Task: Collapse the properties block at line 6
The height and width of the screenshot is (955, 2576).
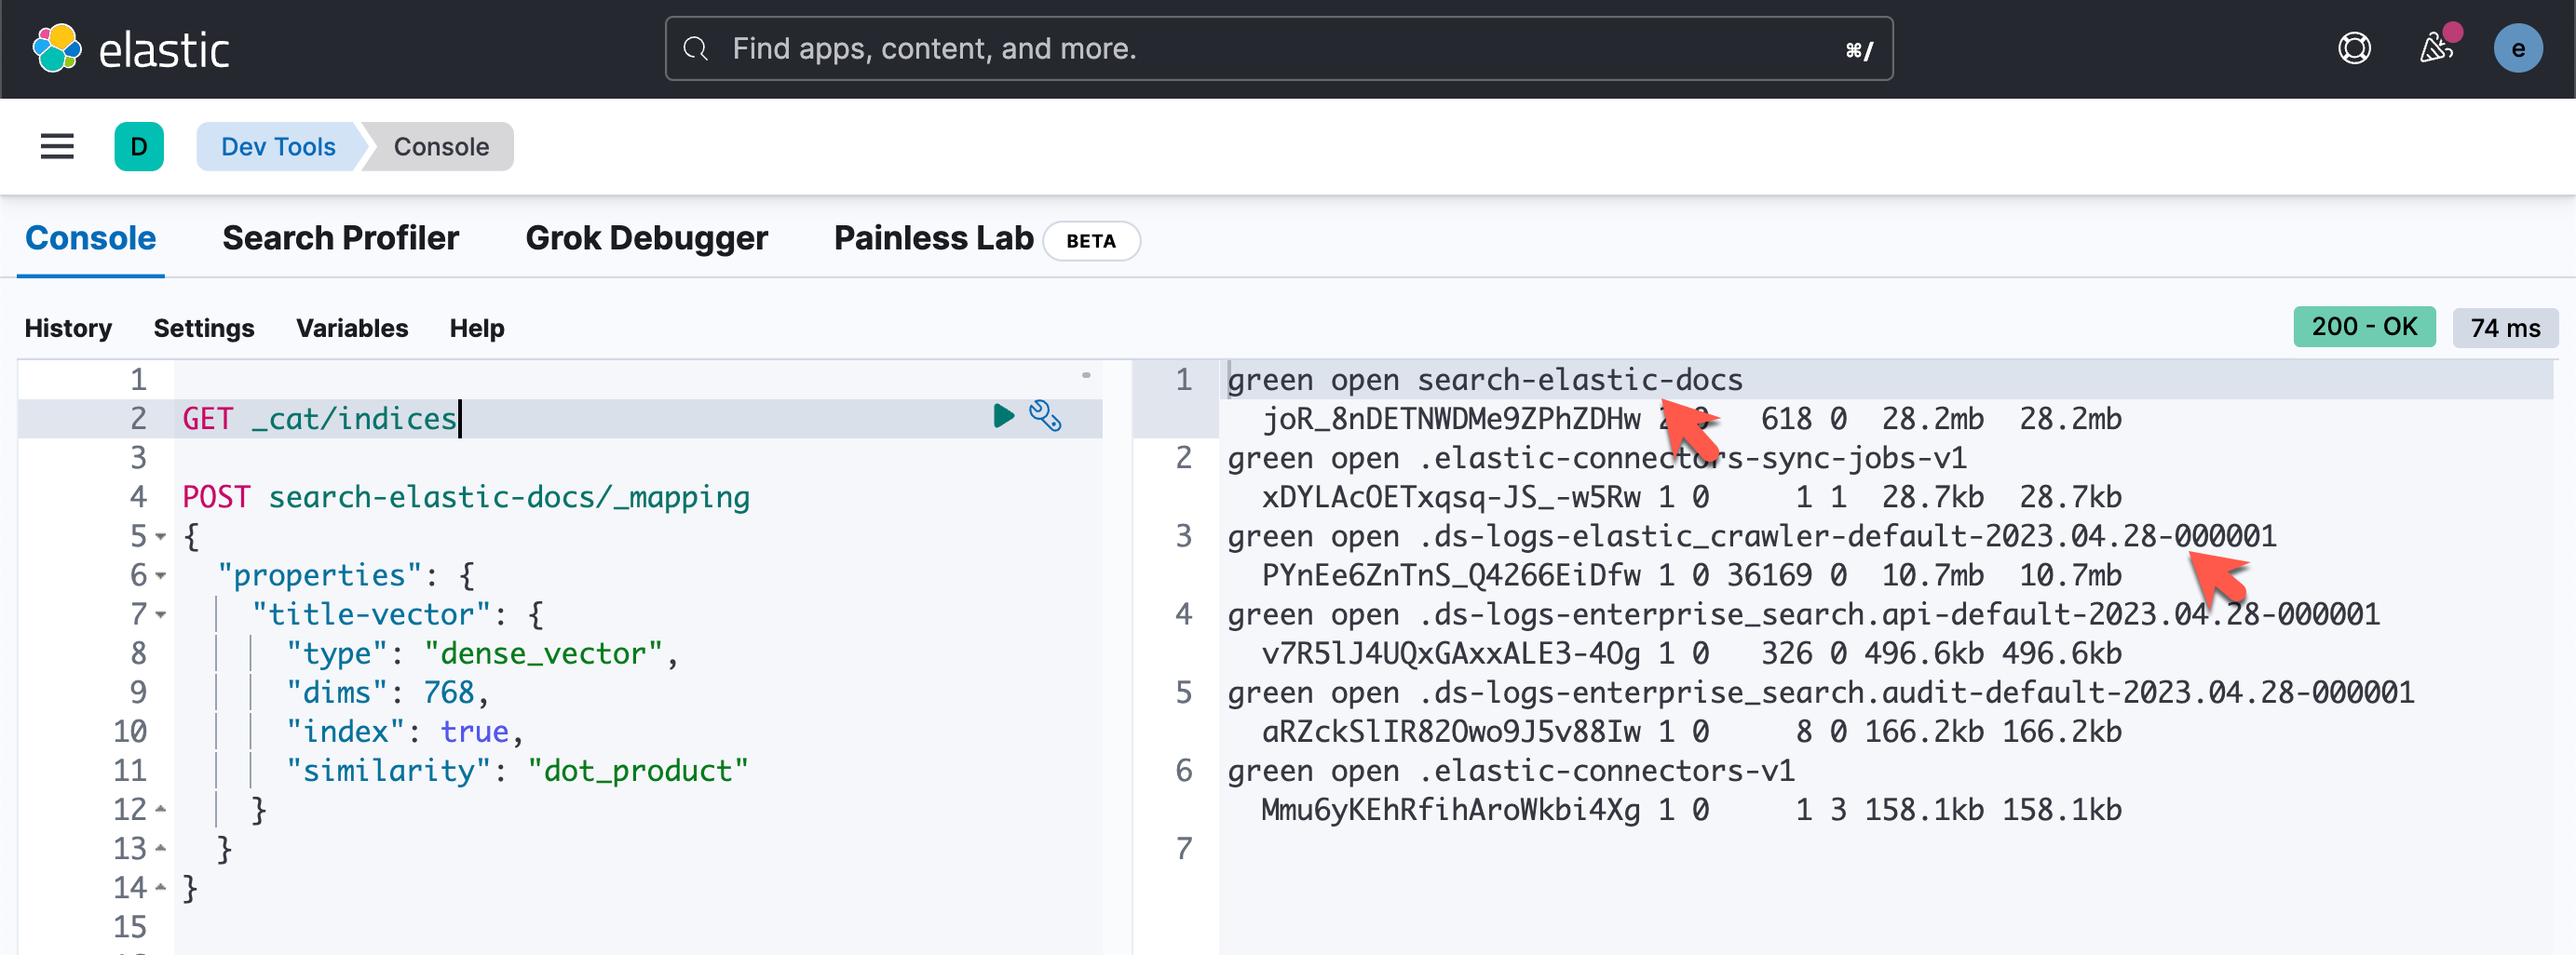Action: pyautogui.click(x=160, y=576)
